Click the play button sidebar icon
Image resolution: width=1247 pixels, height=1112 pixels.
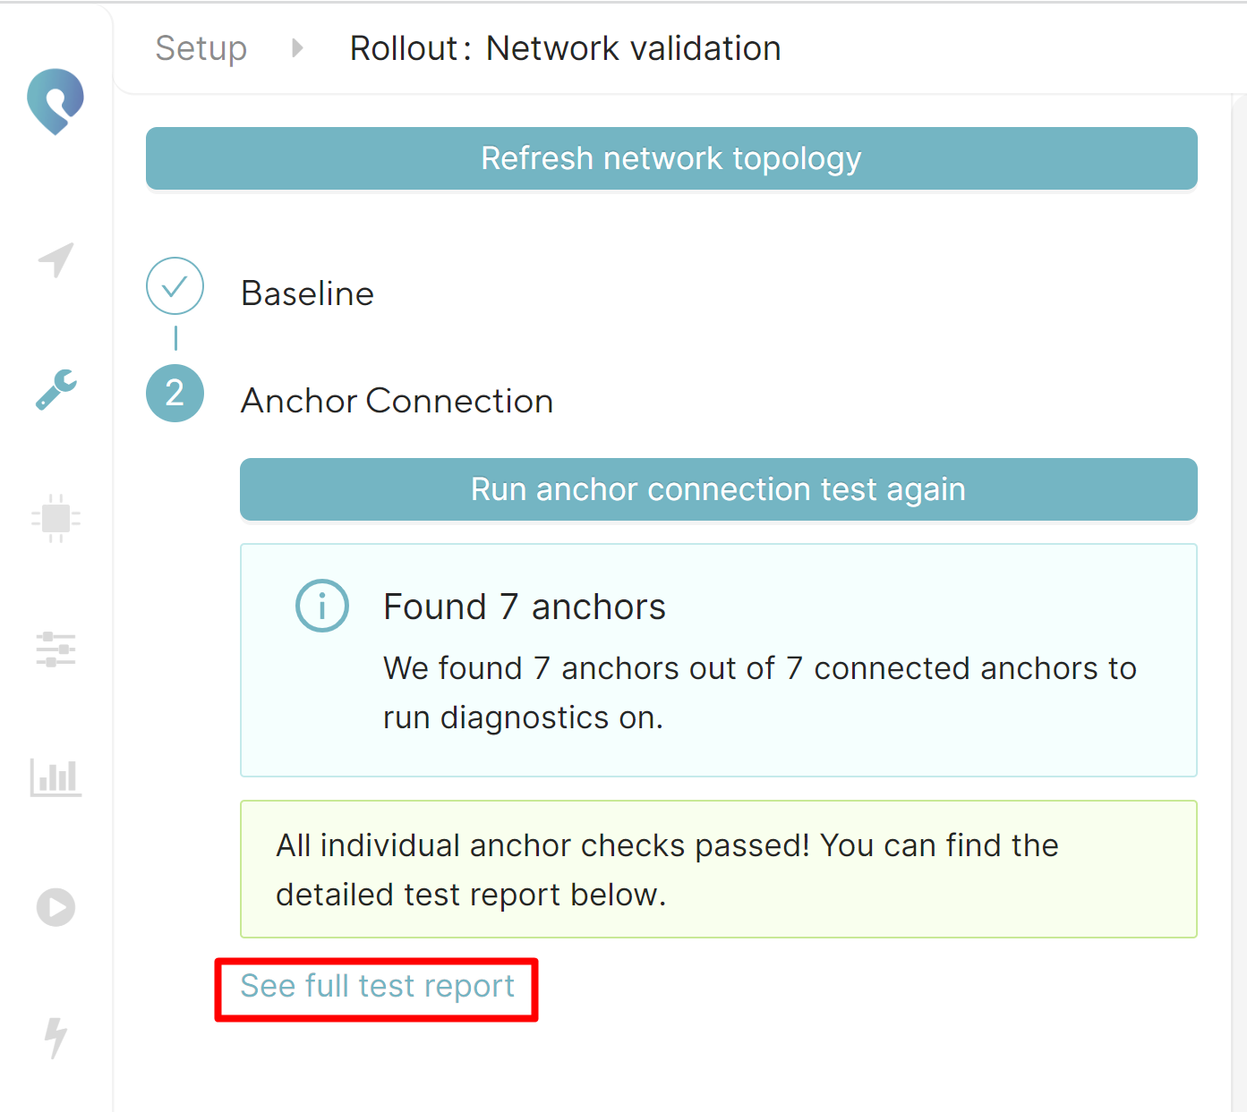coord(56,907)
